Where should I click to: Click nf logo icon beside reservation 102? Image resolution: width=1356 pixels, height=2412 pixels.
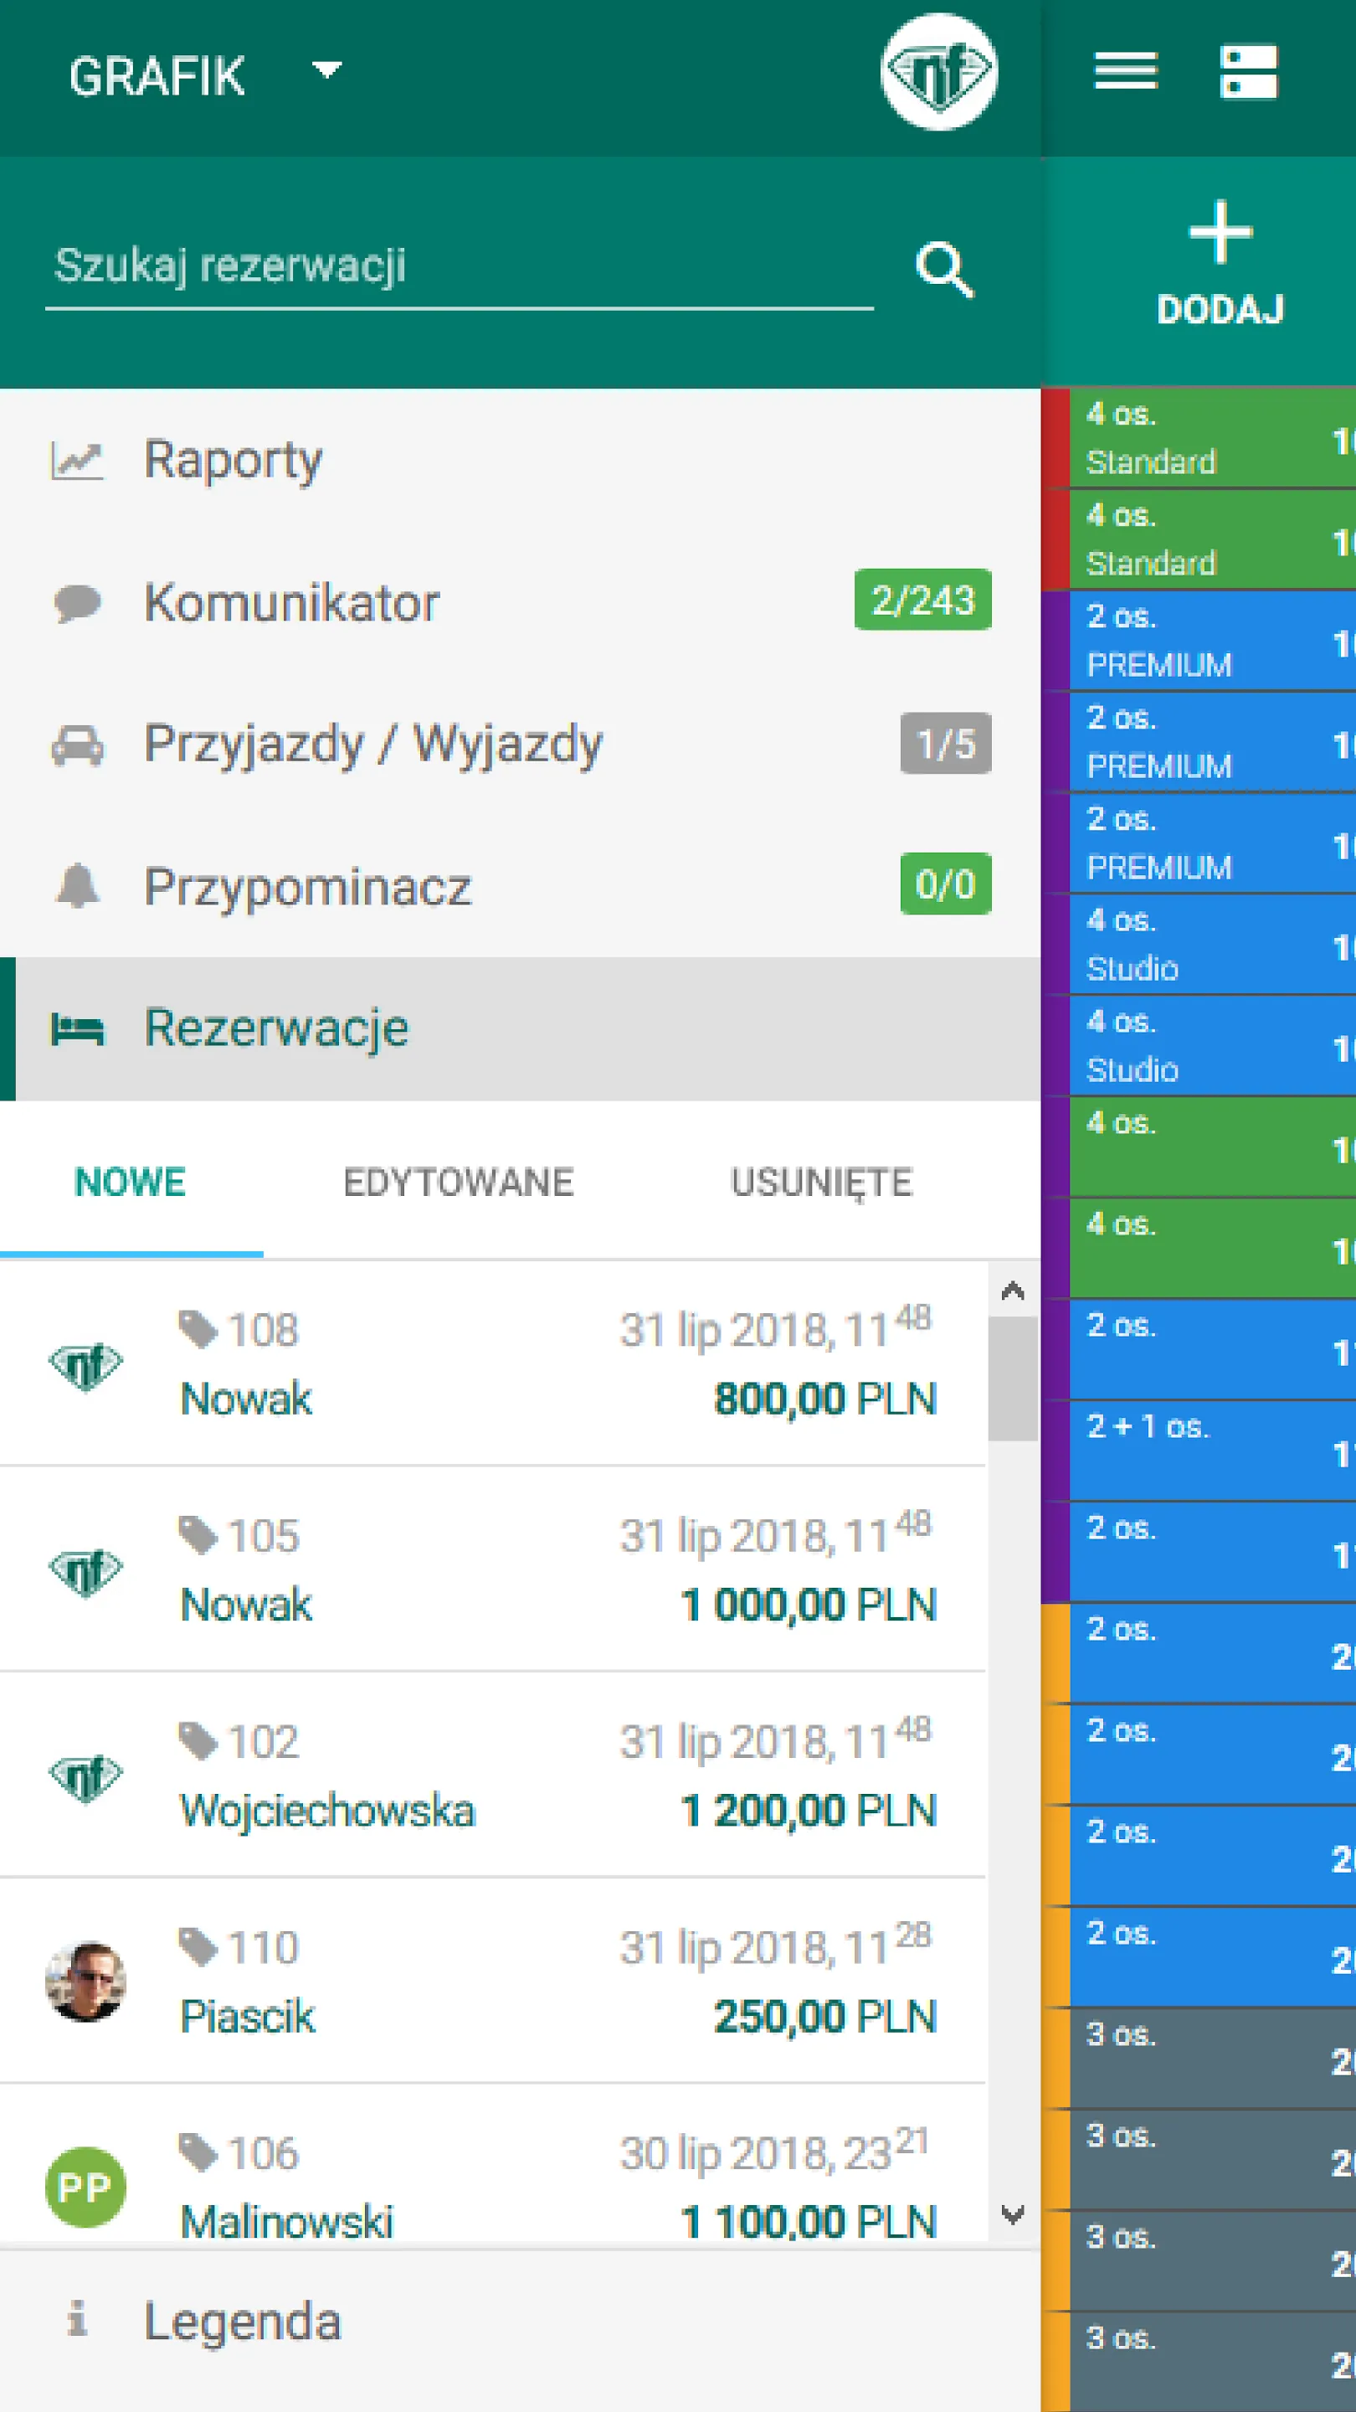85,1779
